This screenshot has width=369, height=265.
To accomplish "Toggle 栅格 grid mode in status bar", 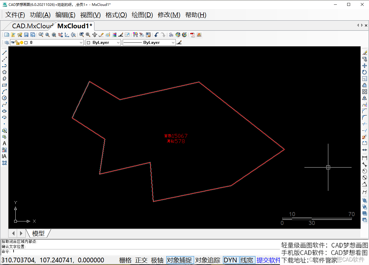I will [x=125, y=260].
